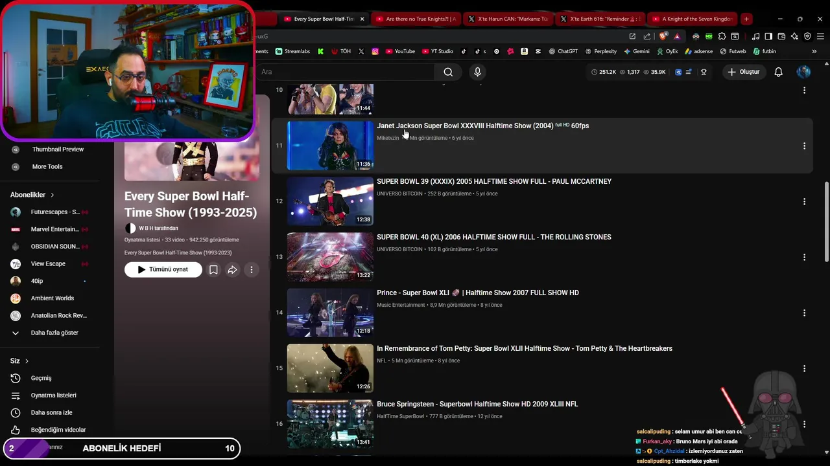
Task: Open Futurescapes subscription channel
Action: point(49,212)
